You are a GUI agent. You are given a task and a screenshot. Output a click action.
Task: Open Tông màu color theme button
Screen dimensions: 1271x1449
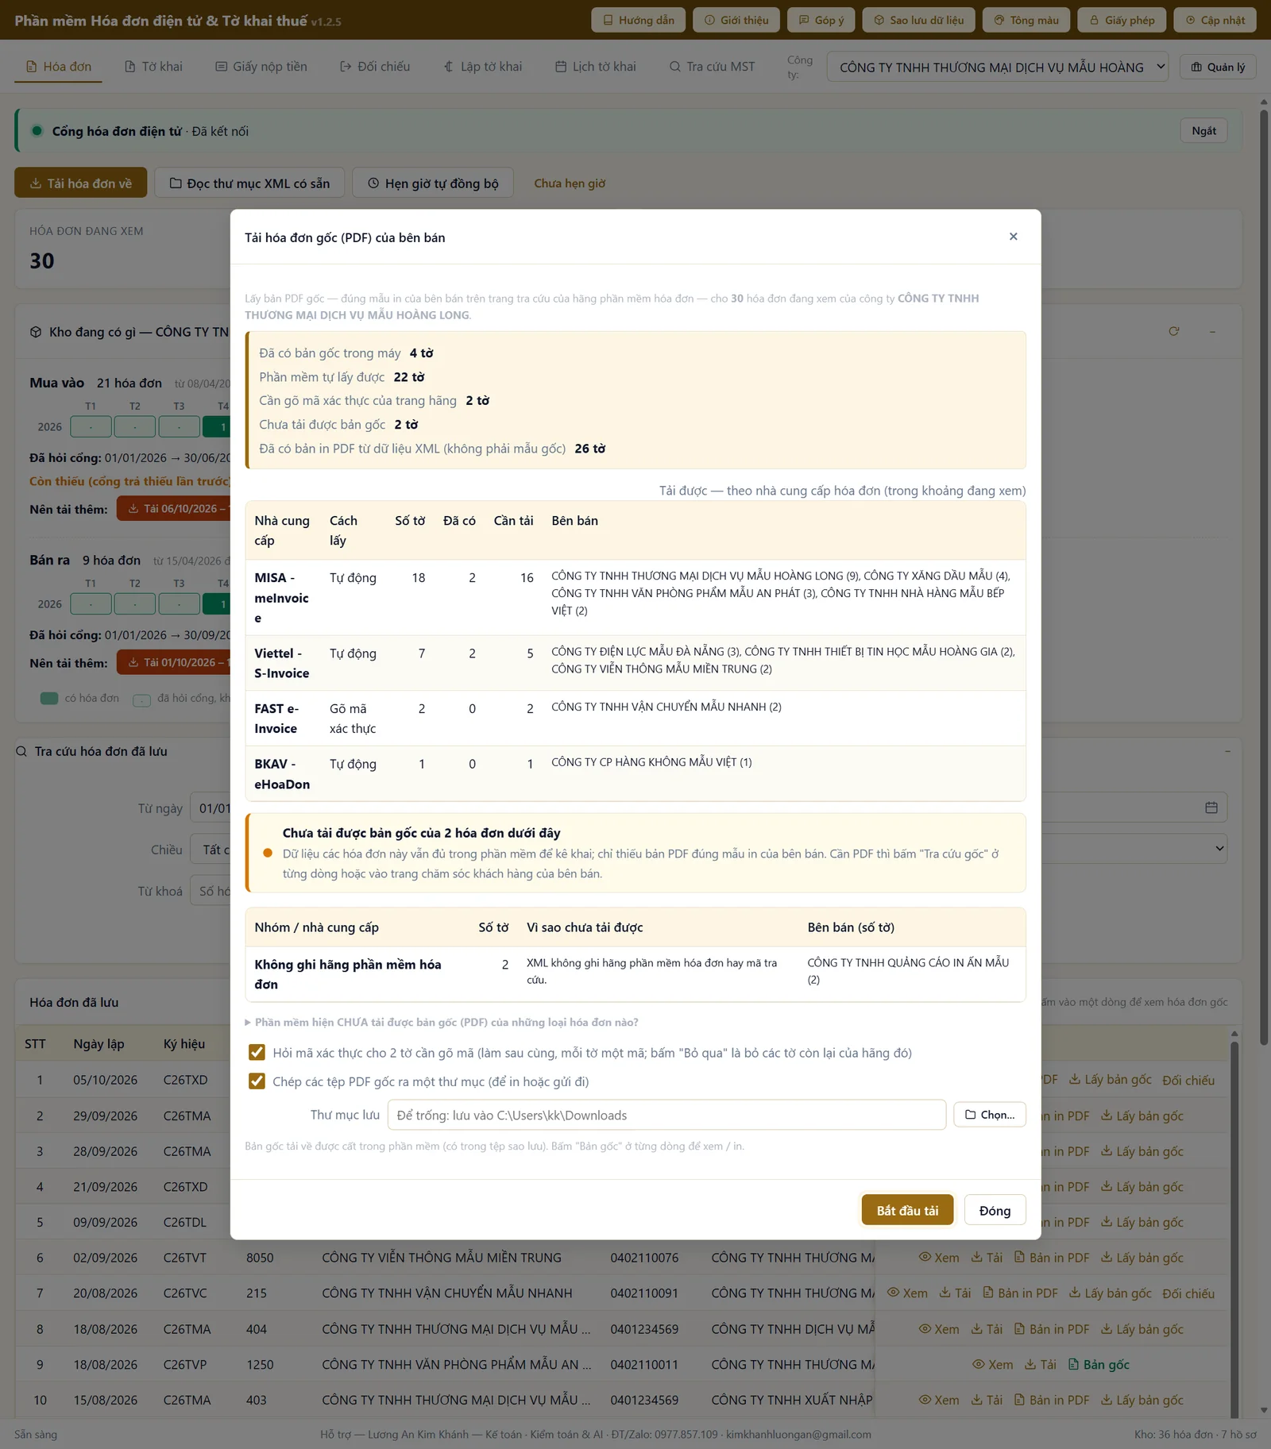(1026, 20)
